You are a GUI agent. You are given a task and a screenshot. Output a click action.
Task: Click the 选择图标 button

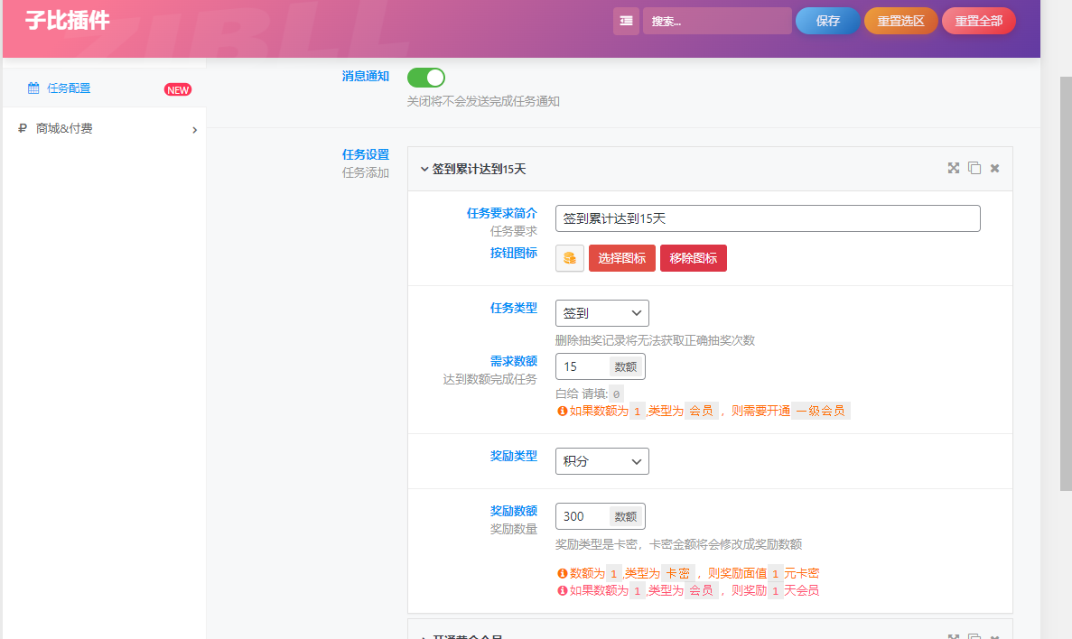pos(621,258)
